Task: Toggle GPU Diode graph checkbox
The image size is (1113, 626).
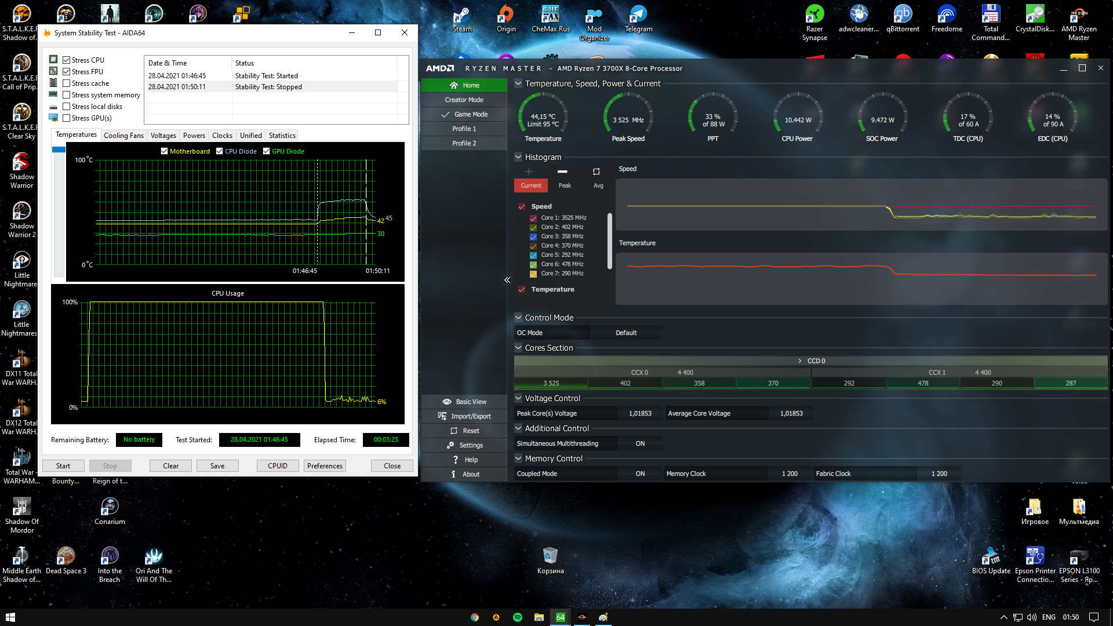Action: [266, 151]
